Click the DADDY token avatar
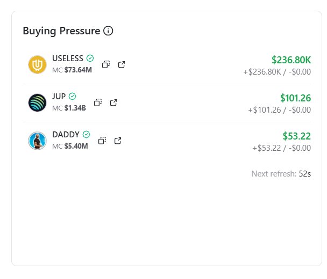This screenshot has height=279, width=327. pos(37,141)
